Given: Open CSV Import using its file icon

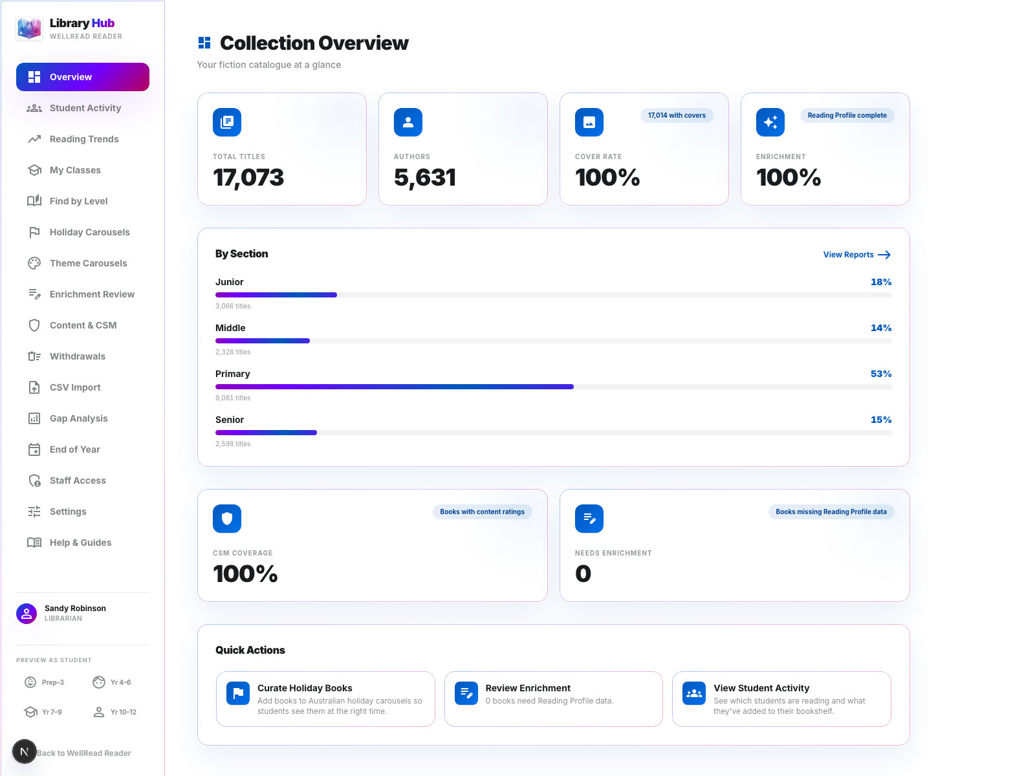Looking at the screenshot, I should [x=34, y=387].
